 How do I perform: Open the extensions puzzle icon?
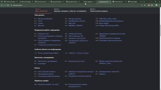pos(152,5)
